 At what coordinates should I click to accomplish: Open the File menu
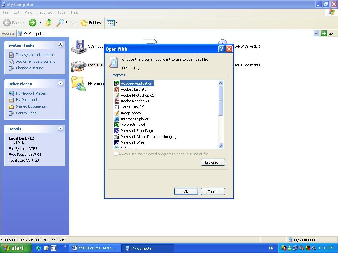(6, 12)
